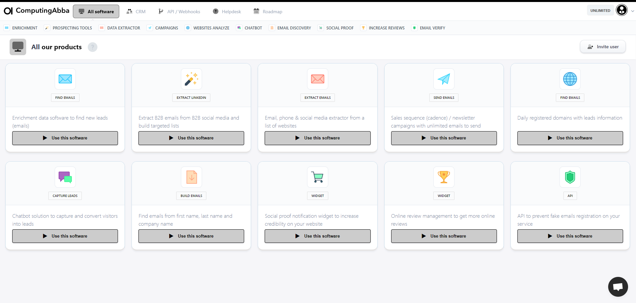Use the daily registered domains software

[570, 138]
